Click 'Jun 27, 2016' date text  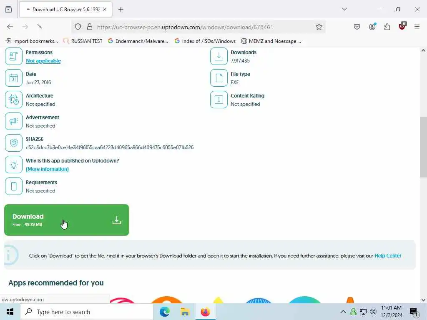[x=38, y=82]
